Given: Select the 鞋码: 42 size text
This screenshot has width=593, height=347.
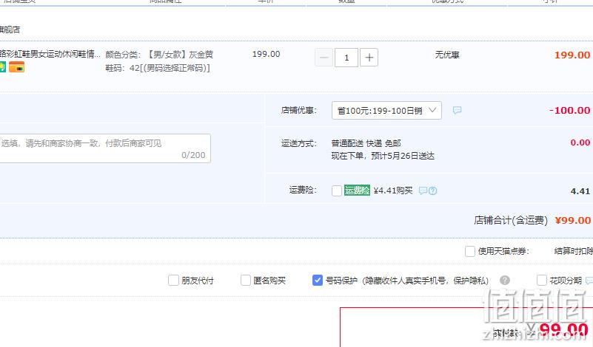Looking at the screenshot, I should (x=158, y=68).
